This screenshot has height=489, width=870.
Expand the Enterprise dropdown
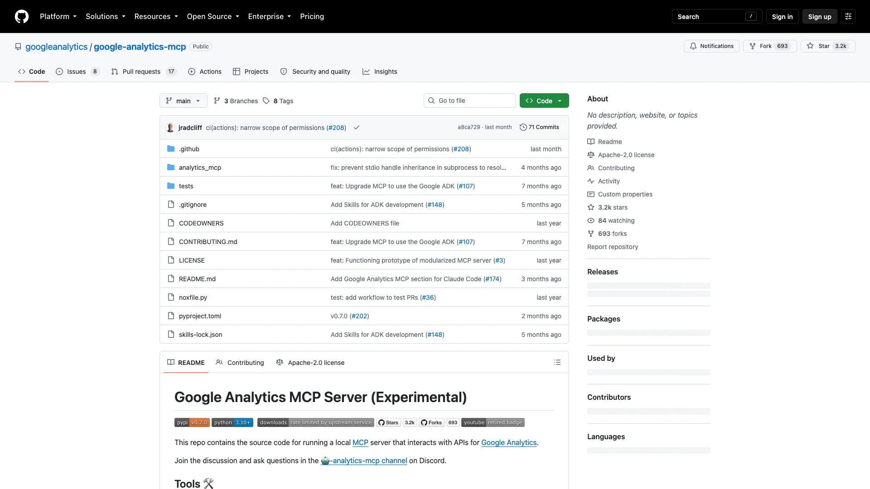[269, 16]
